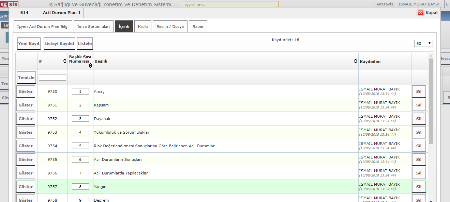Sort the Başlık column using arrows
This screenshot has height=202, width=450.
coord(356,61)
